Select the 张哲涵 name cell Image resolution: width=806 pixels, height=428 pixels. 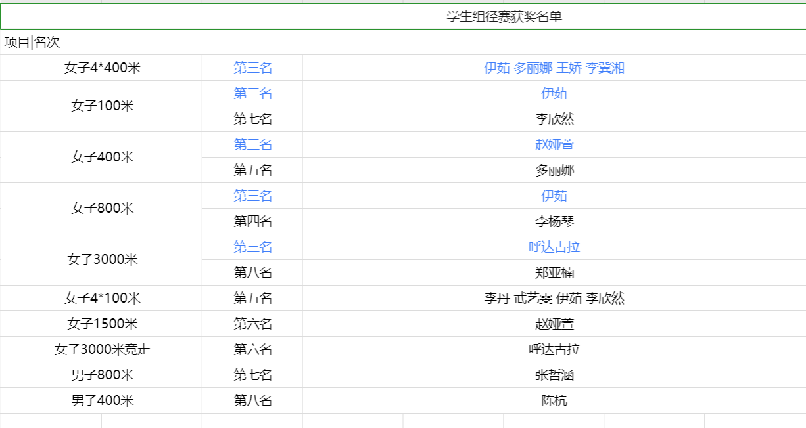coord(554,375)
